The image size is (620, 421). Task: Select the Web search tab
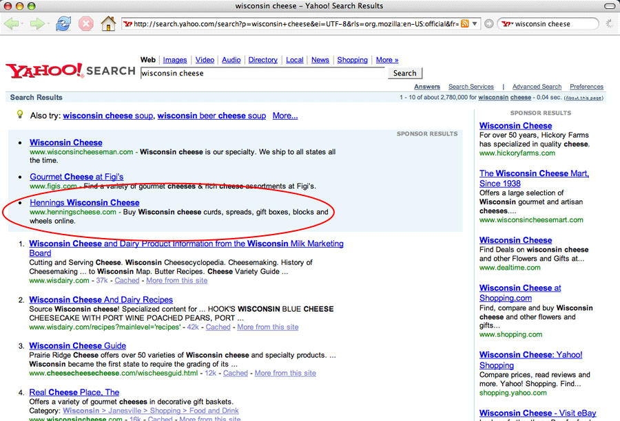tap(148, 60)
